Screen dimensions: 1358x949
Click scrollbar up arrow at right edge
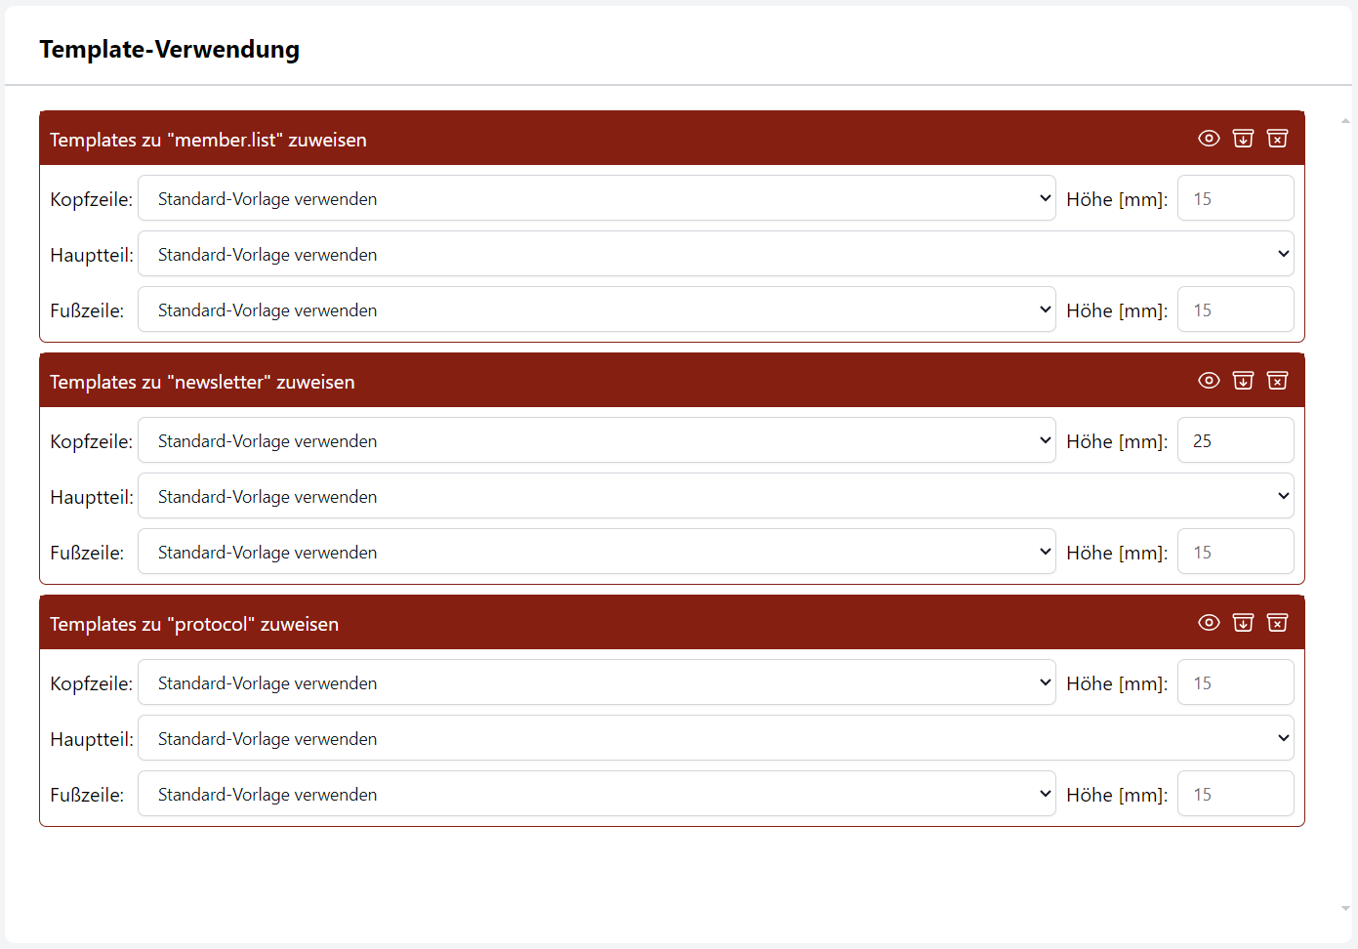(1345, 121)
